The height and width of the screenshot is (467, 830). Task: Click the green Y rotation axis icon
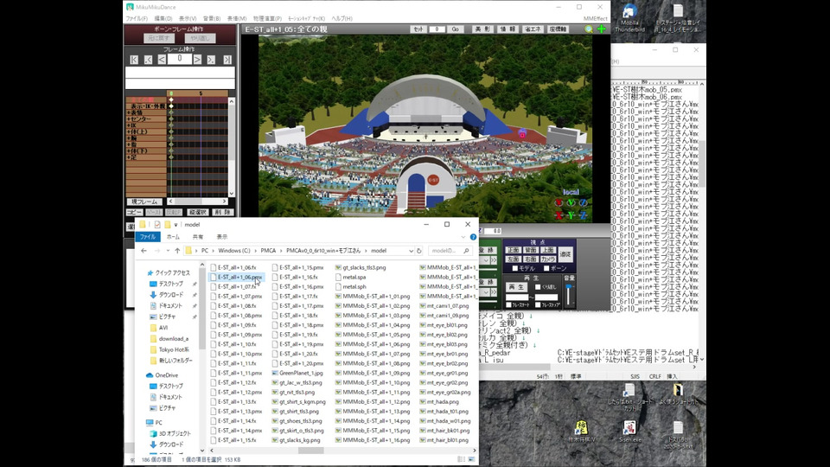pyautogui.click(x=571, y=202)
